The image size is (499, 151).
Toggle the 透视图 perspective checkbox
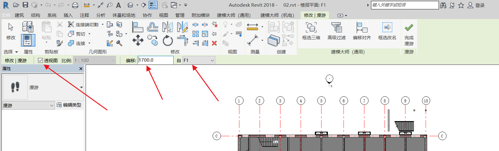point(40,60)
